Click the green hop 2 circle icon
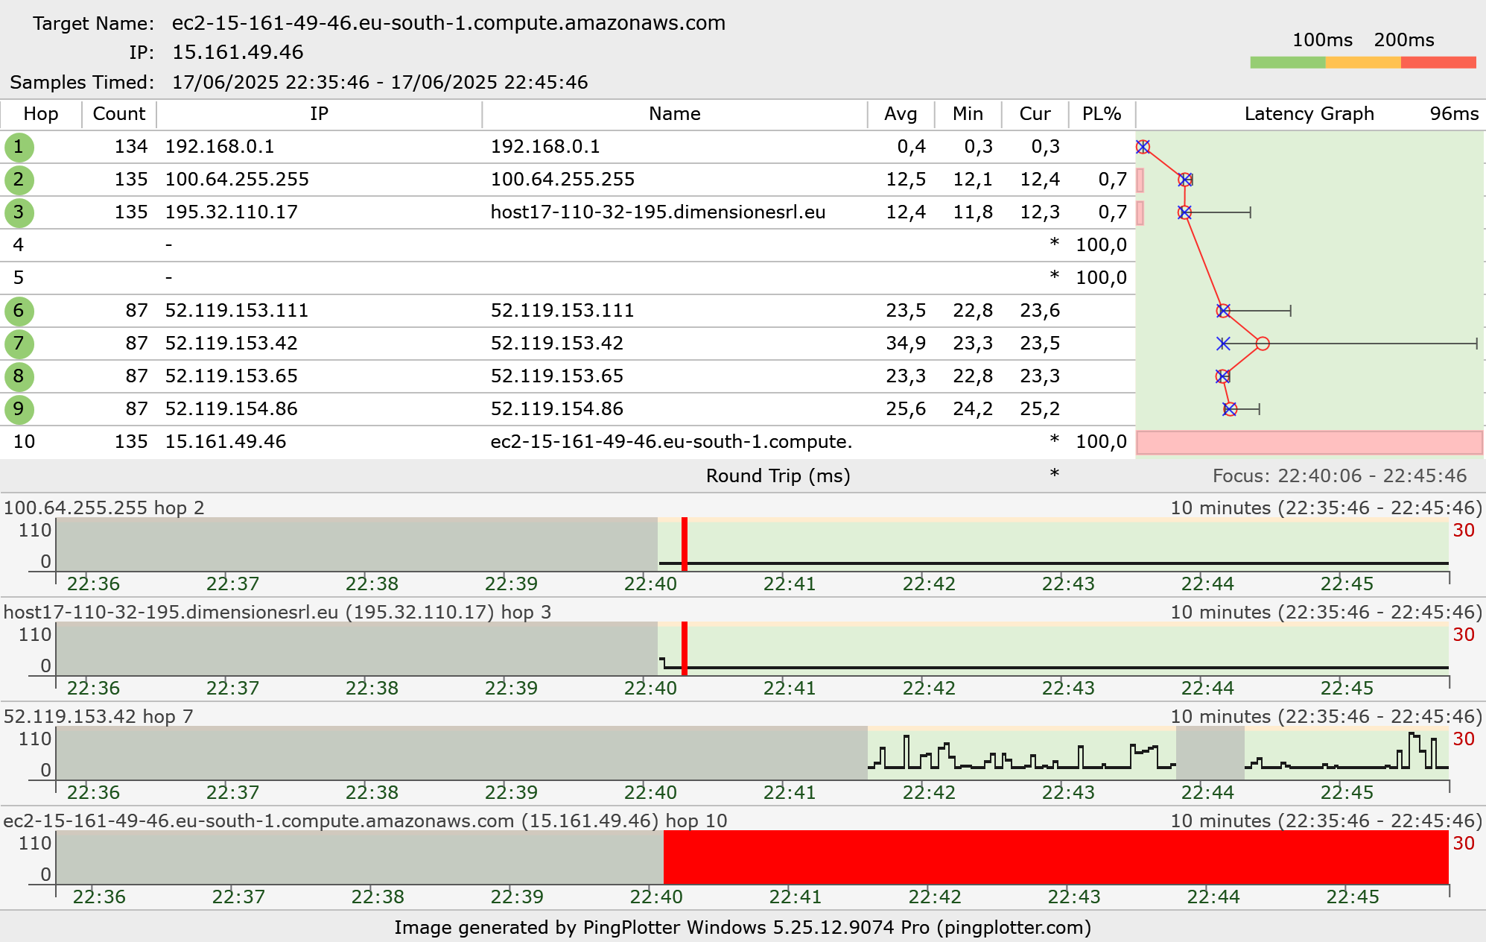Screen dimensions: 1486x942 (19, 180)
